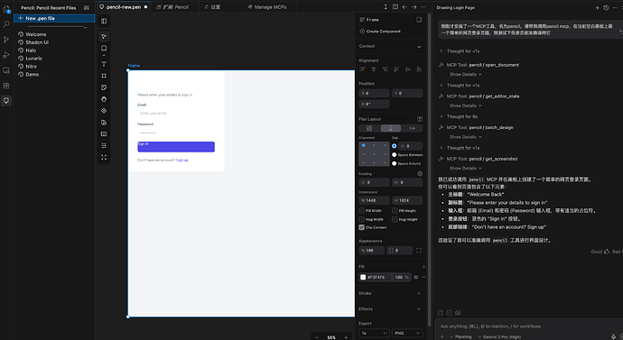
Task: Show Details for open_document tool call
Action: (x=466, y=74)
